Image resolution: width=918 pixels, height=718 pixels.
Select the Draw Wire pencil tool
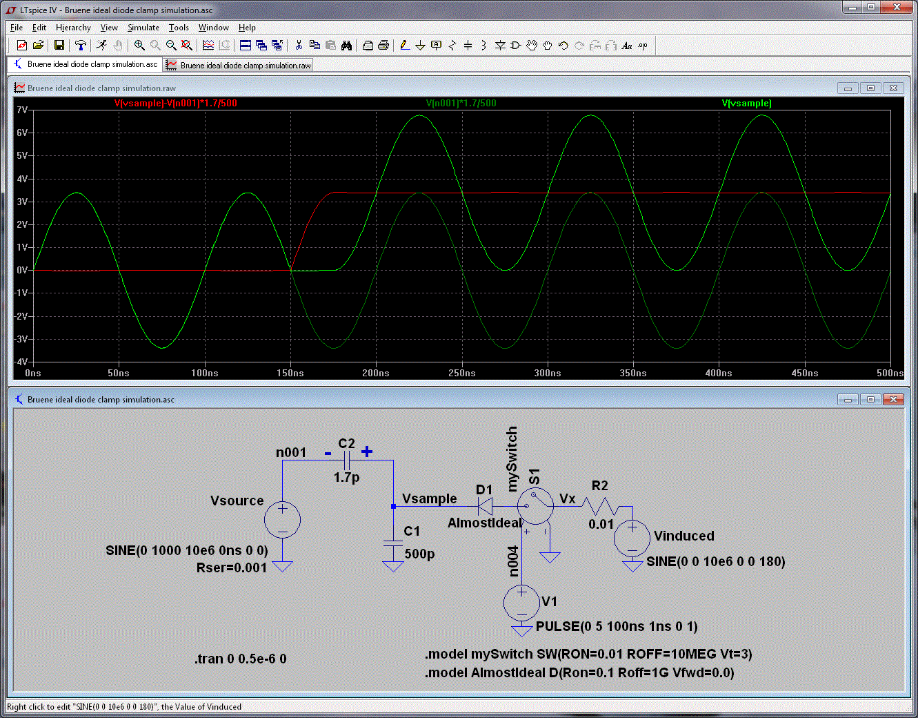coord(405,46)
